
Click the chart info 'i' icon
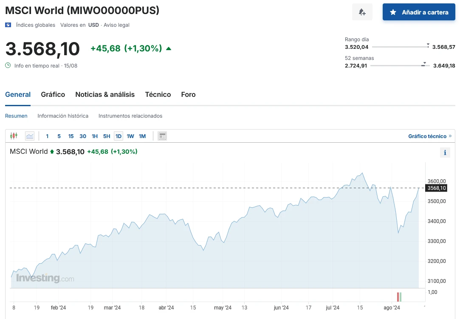pos(445,153)
